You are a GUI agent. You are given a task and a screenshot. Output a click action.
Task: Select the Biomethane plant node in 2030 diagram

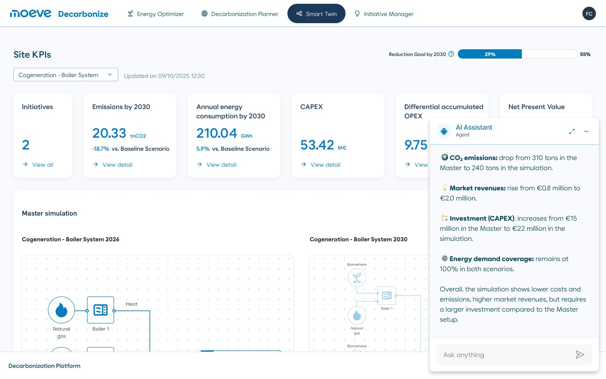[357, 278]
